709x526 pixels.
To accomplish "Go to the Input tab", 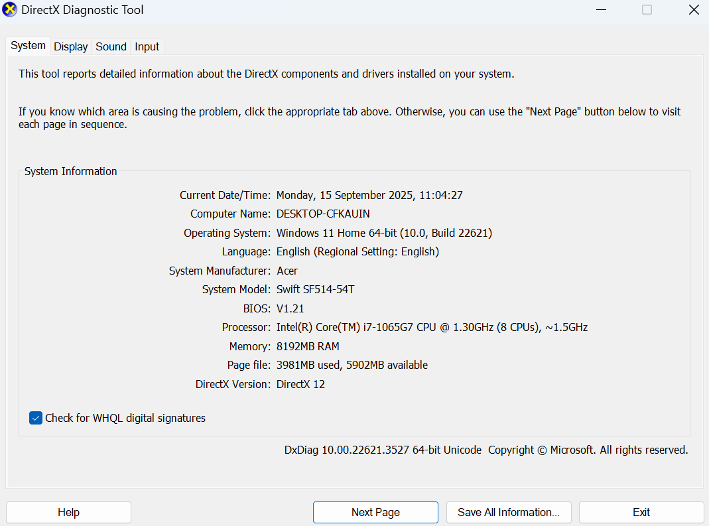I will (x=147, y=46).
